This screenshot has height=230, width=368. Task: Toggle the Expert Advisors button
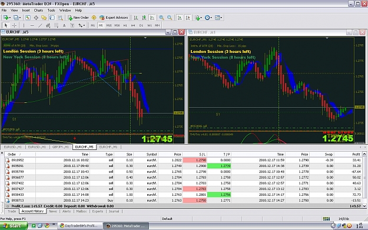(x=114, y=18)
